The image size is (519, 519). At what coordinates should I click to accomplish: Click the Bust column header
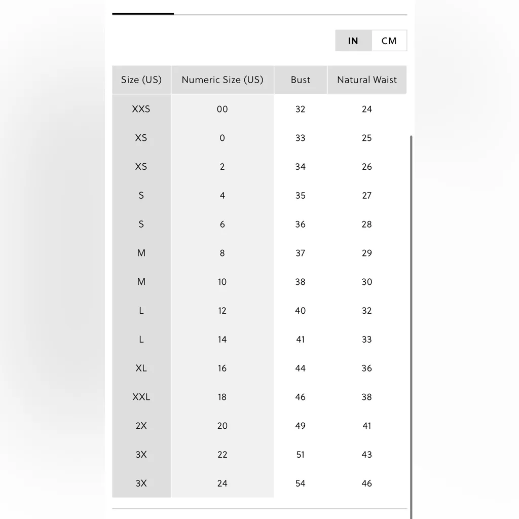click(301, 80)
